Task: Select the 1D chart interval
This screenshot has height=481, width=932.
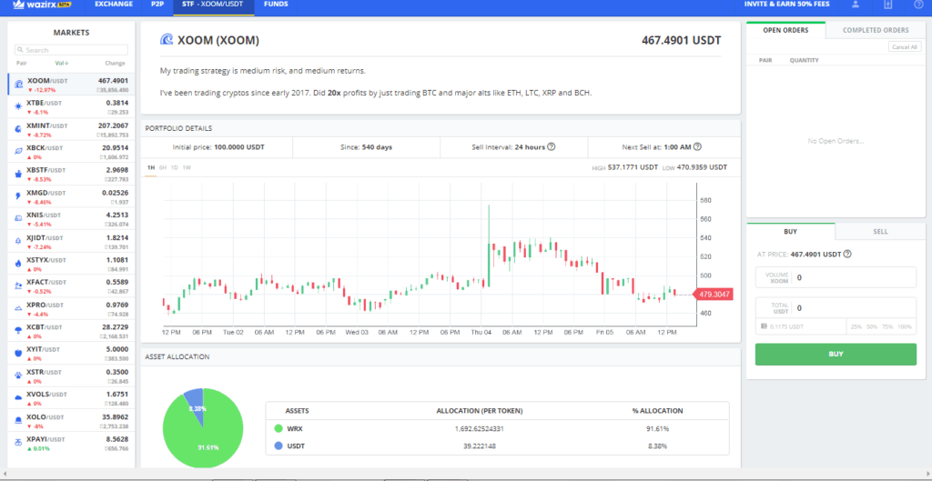Action: 174,168
